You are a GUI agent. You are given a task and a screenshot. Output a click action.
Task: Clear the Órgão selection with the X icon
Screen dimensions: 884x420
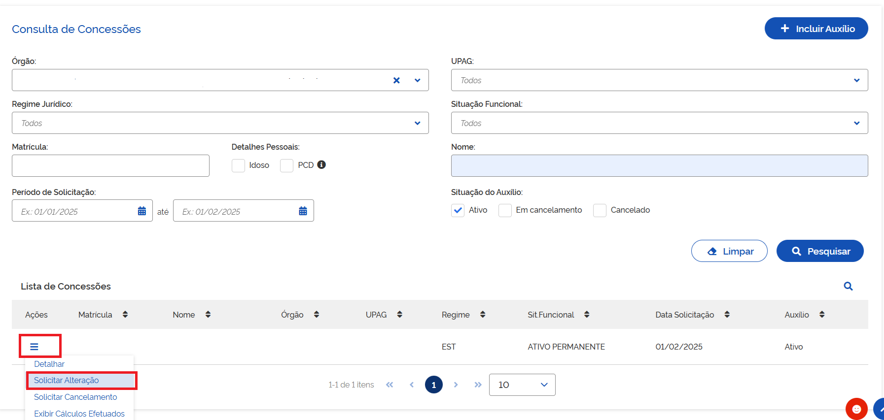click(396, 80)
